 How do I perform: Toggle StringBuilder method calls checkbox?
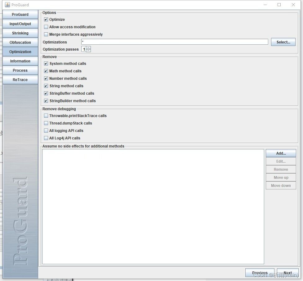[46, 101]
